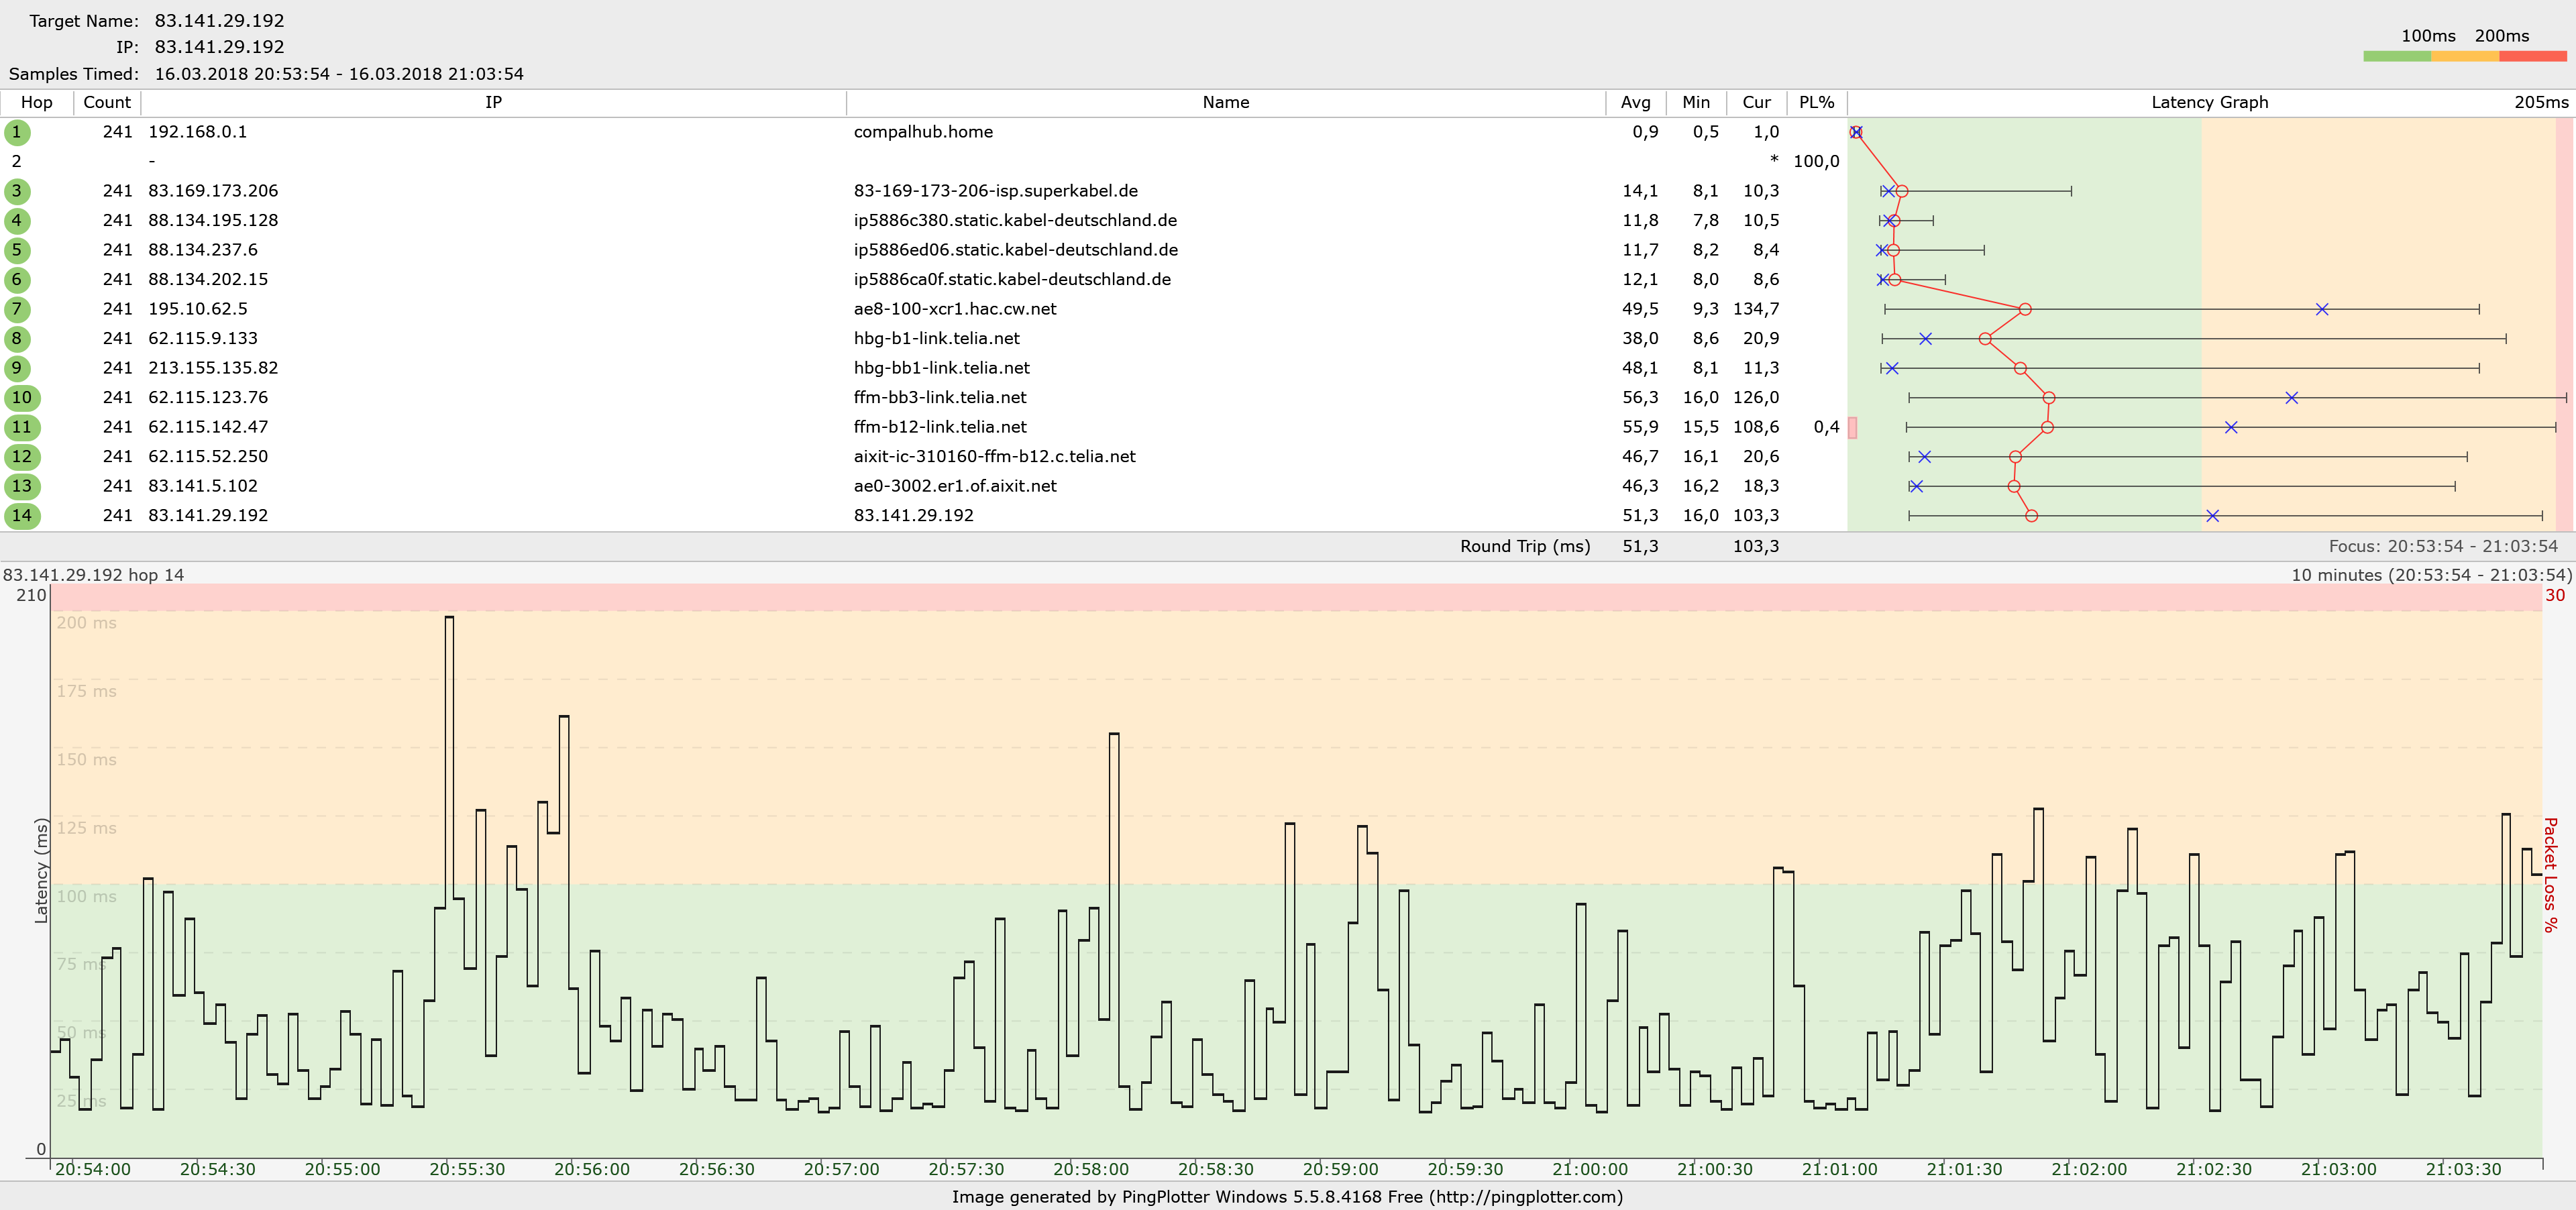This screenshot has height=1210, width=2576.
Task: Click the Min column header
Action: [x=1696, y=102]
